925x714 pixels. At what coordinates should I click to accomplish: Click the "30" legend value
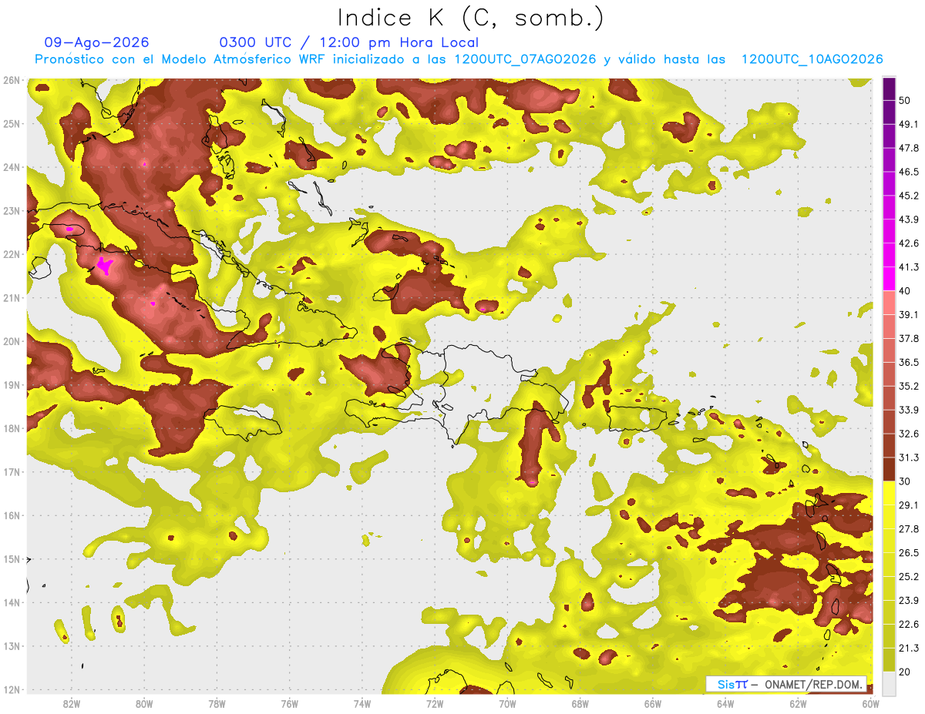[x=904, y=481]
